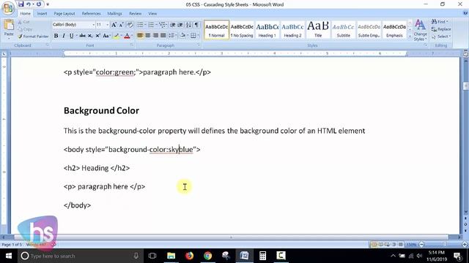The height and width of the screenshot is (263, 469).
Task: Open the Review tab
Action: (135, 13)
